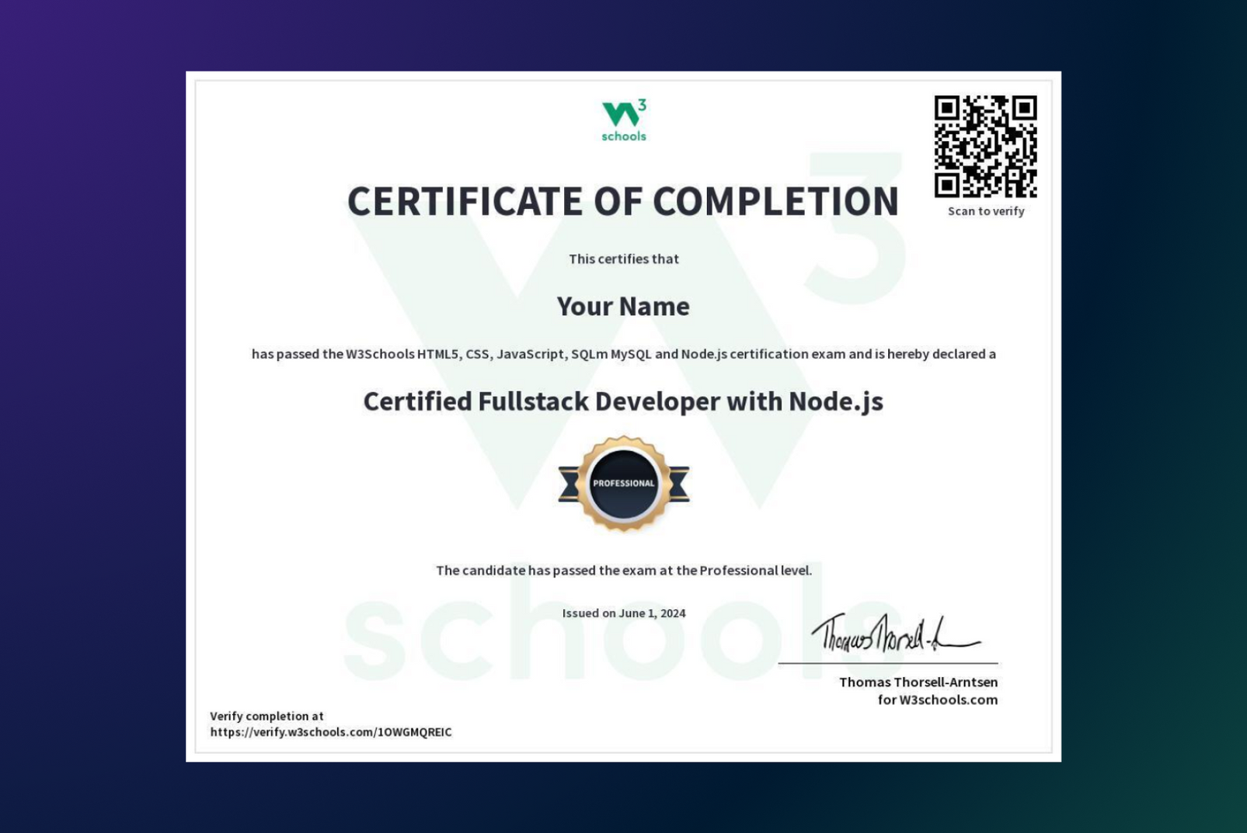Click the 'for W3schools.com' attribution text
Image resolution: width=1247 pixels, height=833 pixels.
(938, 699)
